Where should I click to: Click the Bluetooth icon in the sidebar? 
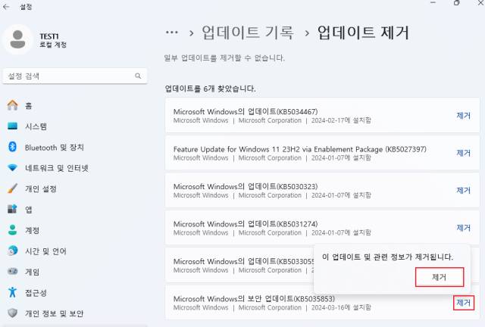[x=12, y=147]
